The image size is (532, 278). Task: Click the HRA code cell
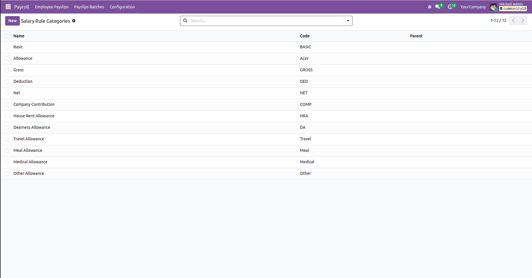[304, 116]
